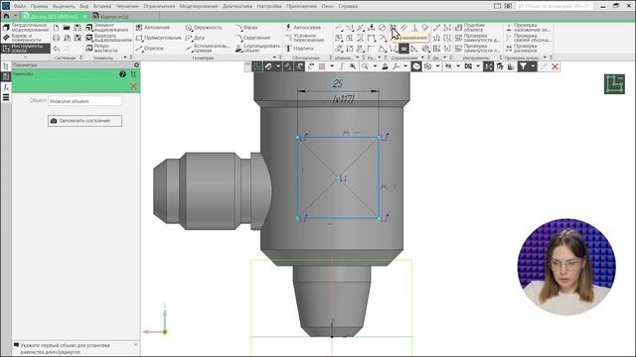Click the Stiffening rib tool

[x=101, y=49]
